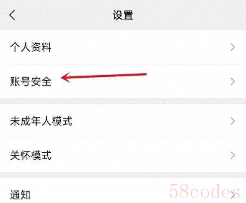Click the chevron beside 个人资料
The height and width of the screenshot is (203, 246).
point(233,47)
